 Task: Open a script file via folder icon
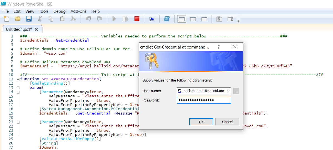[18, 19]
